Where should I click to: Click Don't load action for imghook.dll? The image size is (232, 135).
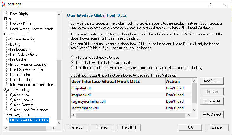(175, 95)
